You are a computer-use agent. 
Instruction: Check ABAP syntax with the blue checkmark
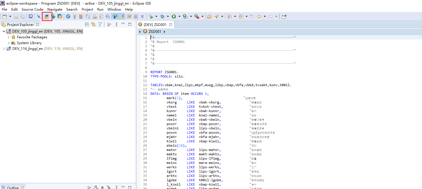point(68,16)
